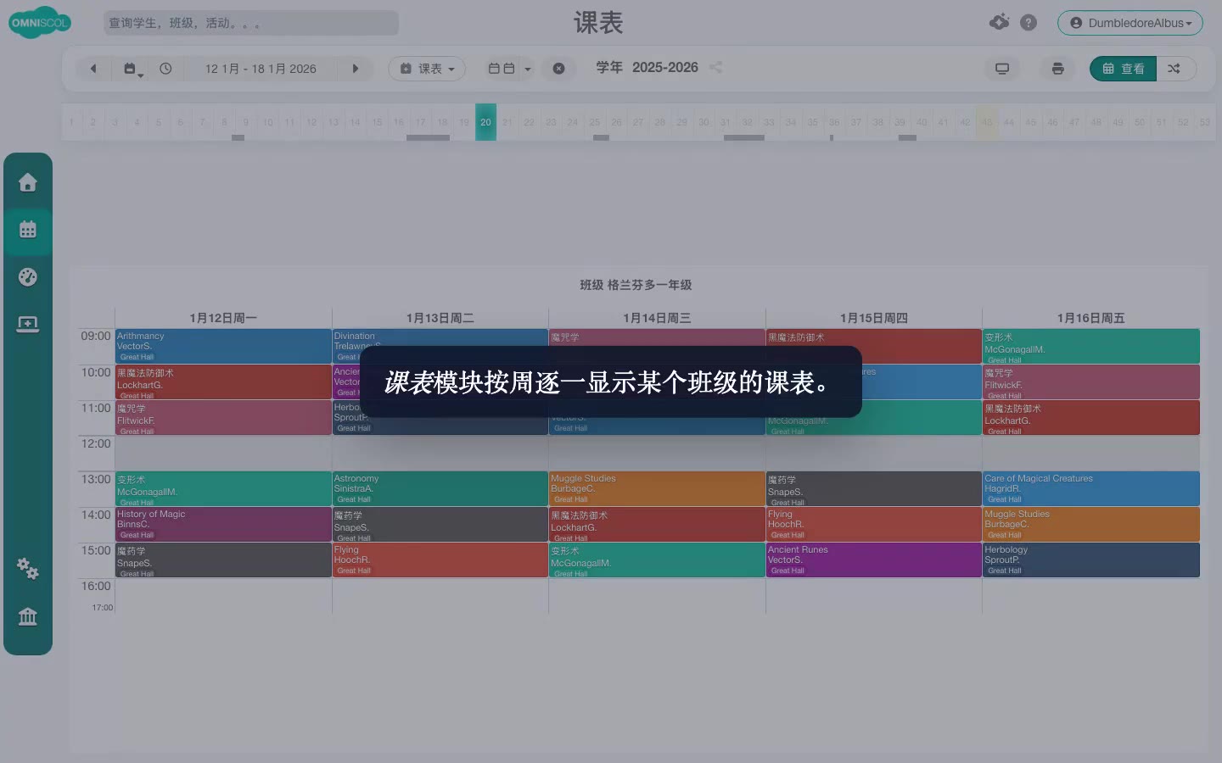Viewport: 1222px width, 763px height.
Task: Open the institution building icon in the sidebar
Action: (x=28, y=616)
